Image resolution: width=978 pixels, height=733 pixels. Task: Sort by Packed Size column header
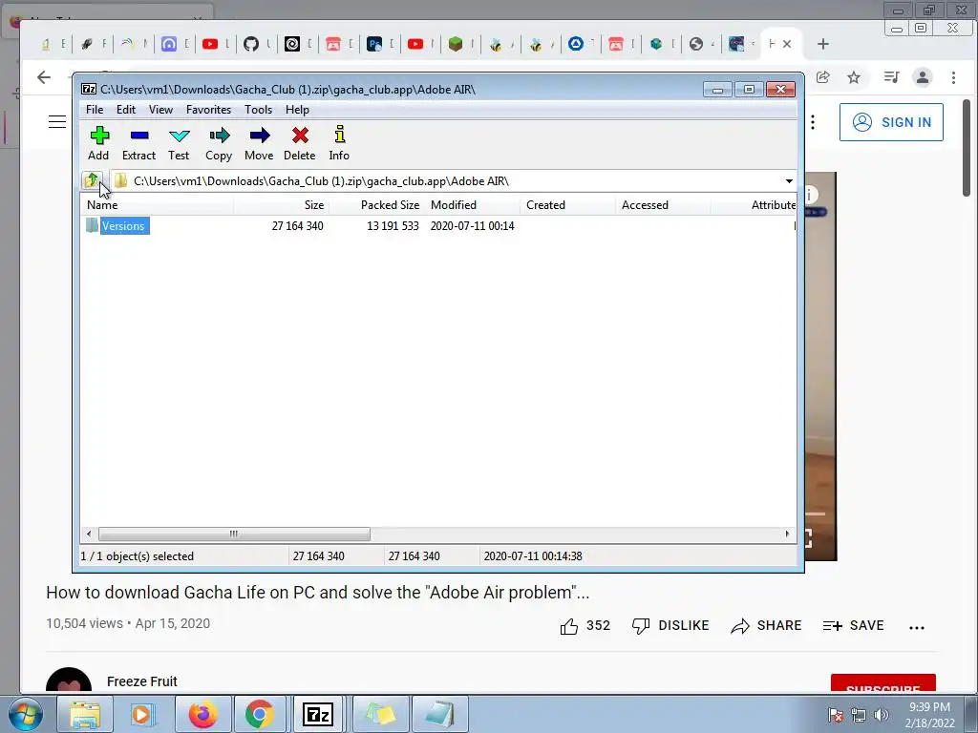(x=376, y=205)
